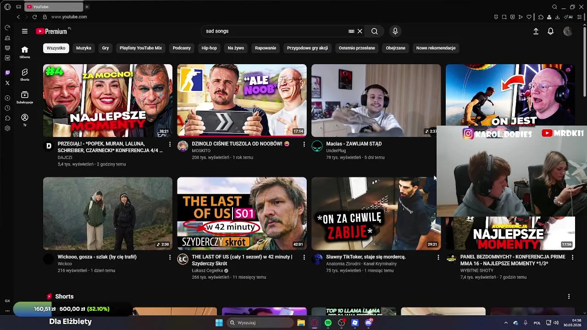Open Shorts section more options menu
The image size is (587, 330).
coord(569,297)
